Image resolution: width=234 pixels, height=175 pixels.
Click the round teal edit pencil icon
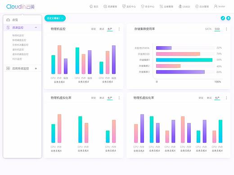pyautogui.click(x=223, y=18)
